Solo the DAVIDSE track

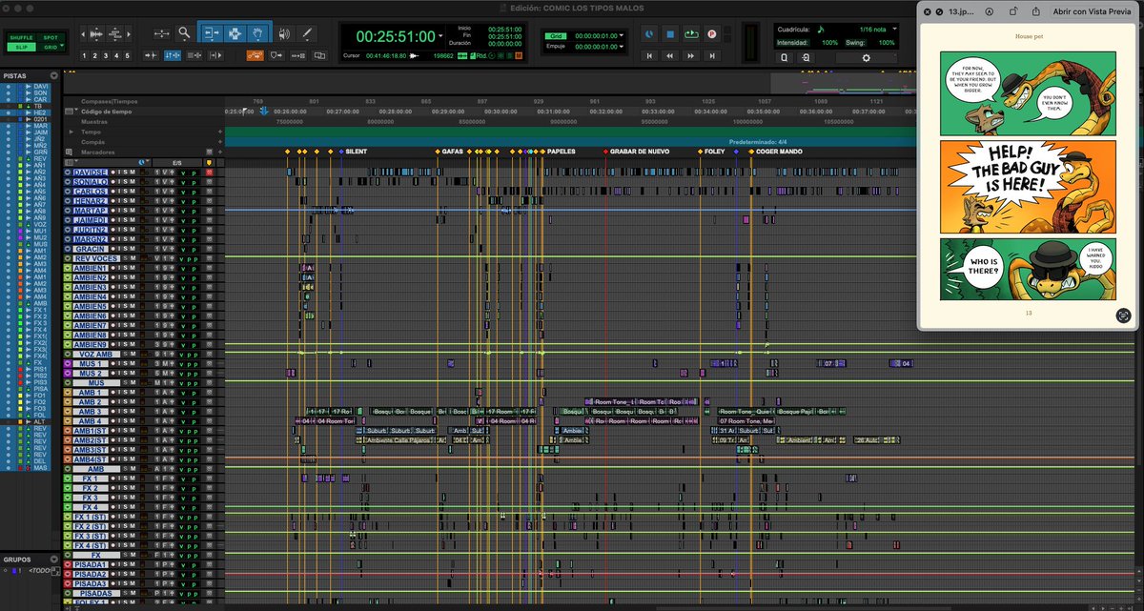(126, 173)
